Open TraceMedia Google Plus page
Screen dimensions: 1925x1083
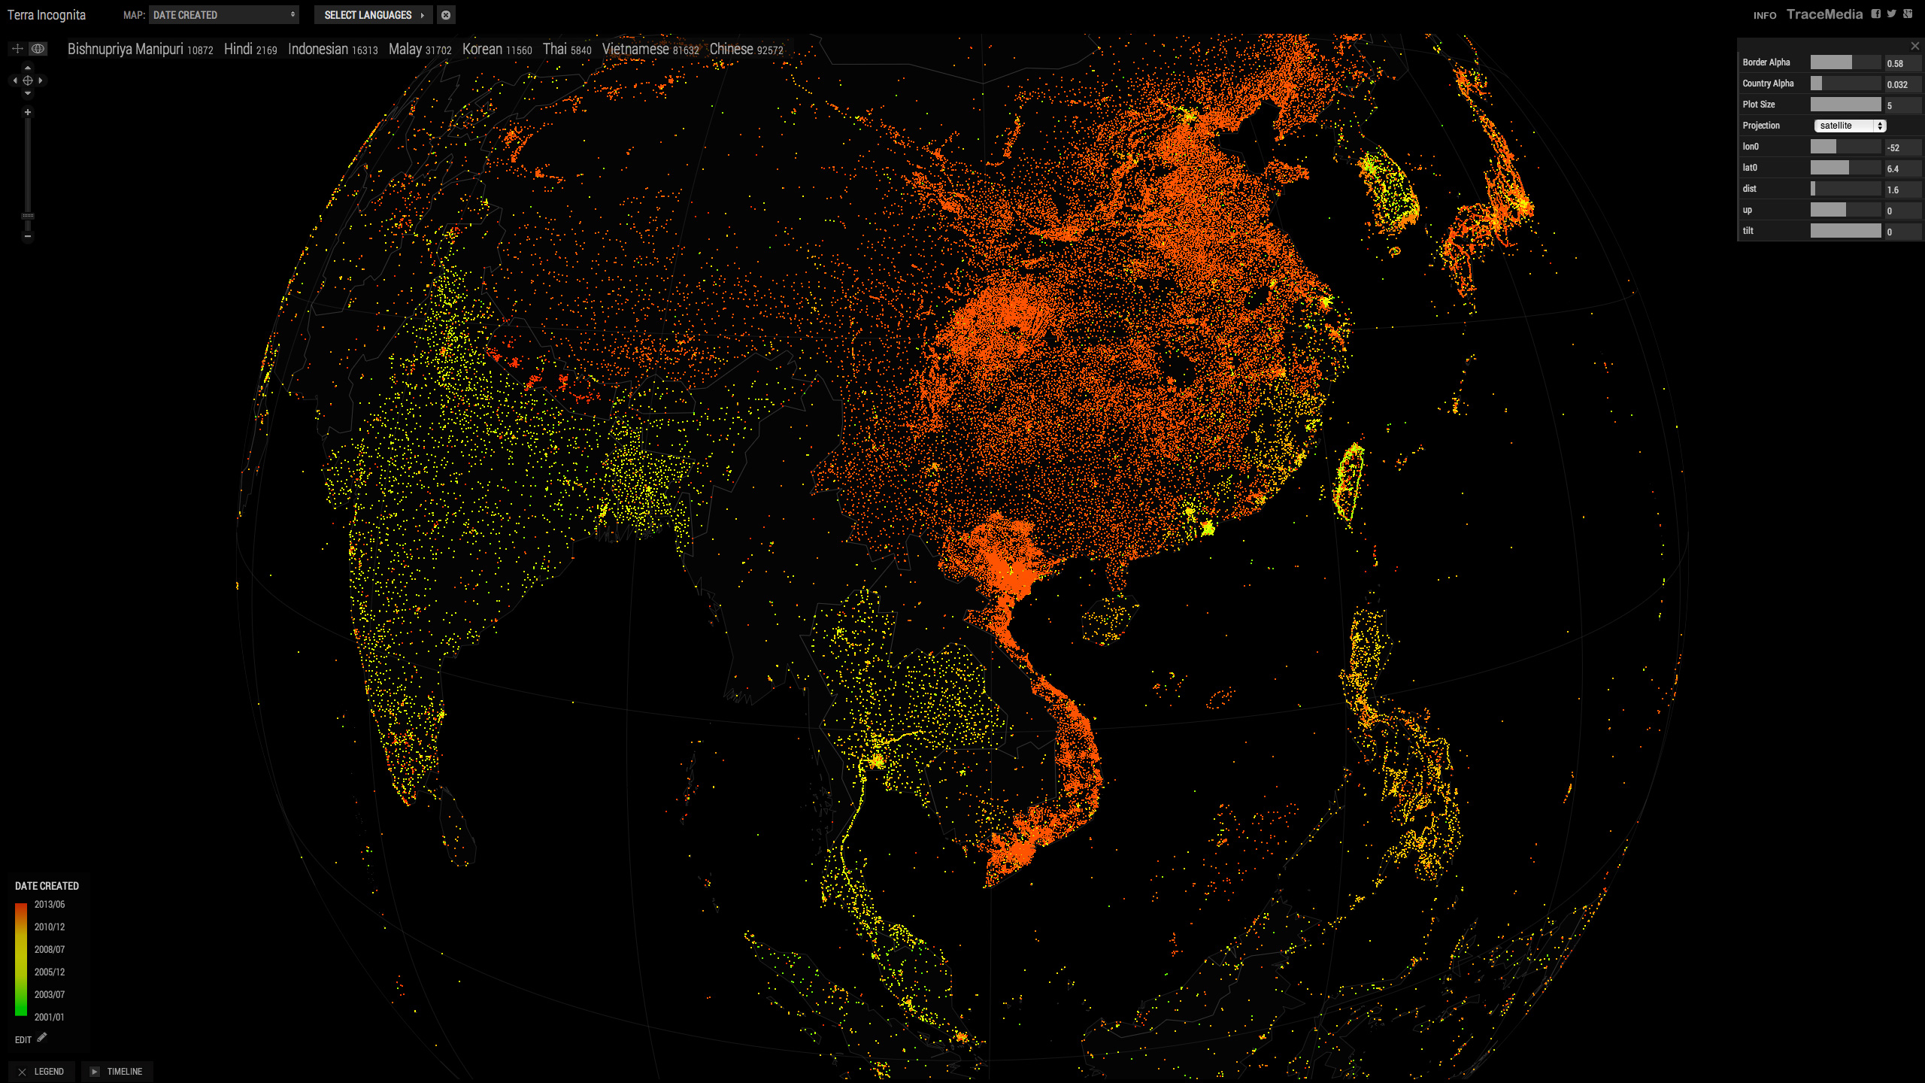coord(1908,14)
